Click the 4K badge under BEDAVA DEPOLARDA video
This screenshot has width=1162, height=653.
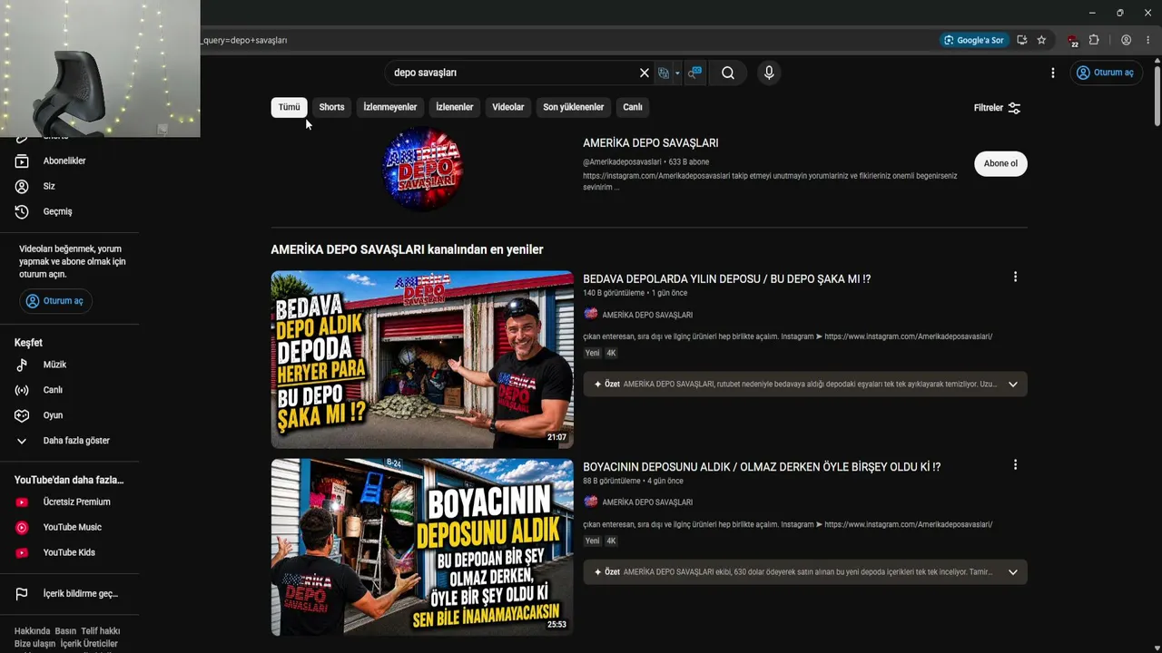[612, 353]
